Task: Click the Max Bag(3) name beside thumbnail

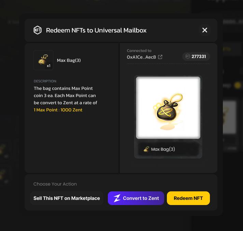Action: click(69, 60)
